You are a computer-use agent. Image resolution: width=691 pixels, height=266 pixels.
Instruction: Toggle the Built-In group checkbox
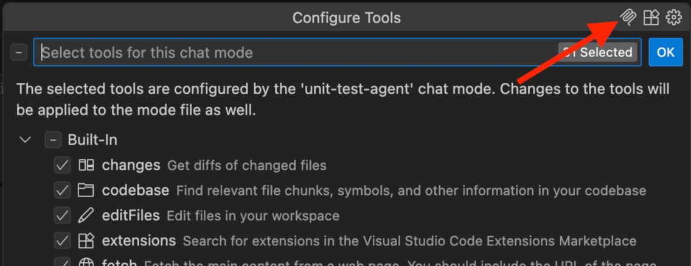pyautogui.click(x=52, y=140)
